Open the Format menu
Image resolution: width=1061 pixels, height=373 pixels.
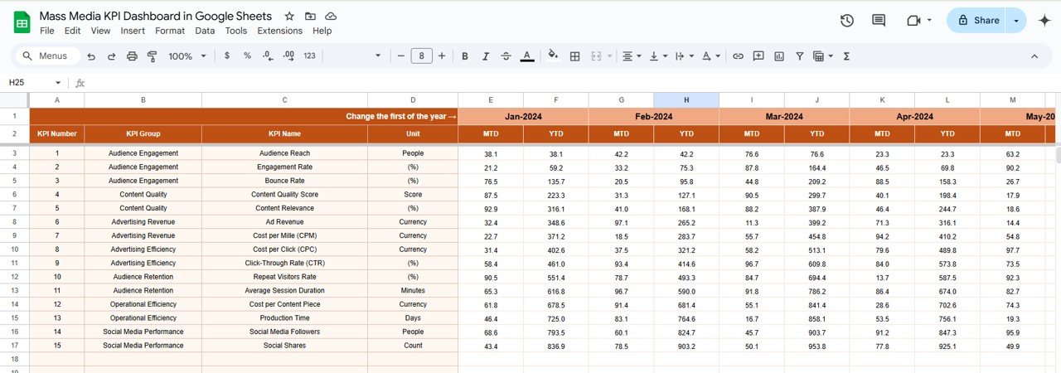coord(170,31)
